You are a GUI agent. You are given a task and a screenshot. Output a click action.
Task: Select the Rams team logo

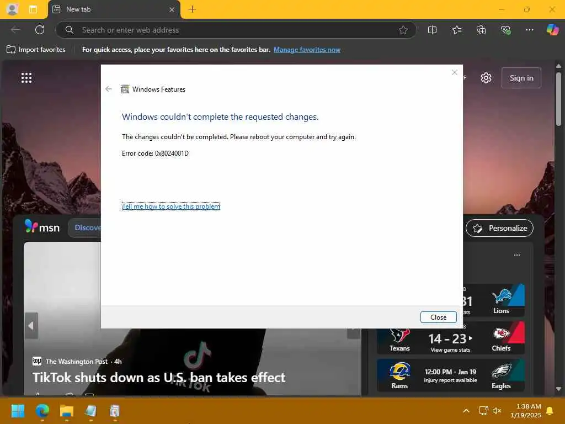coord(399,372)
